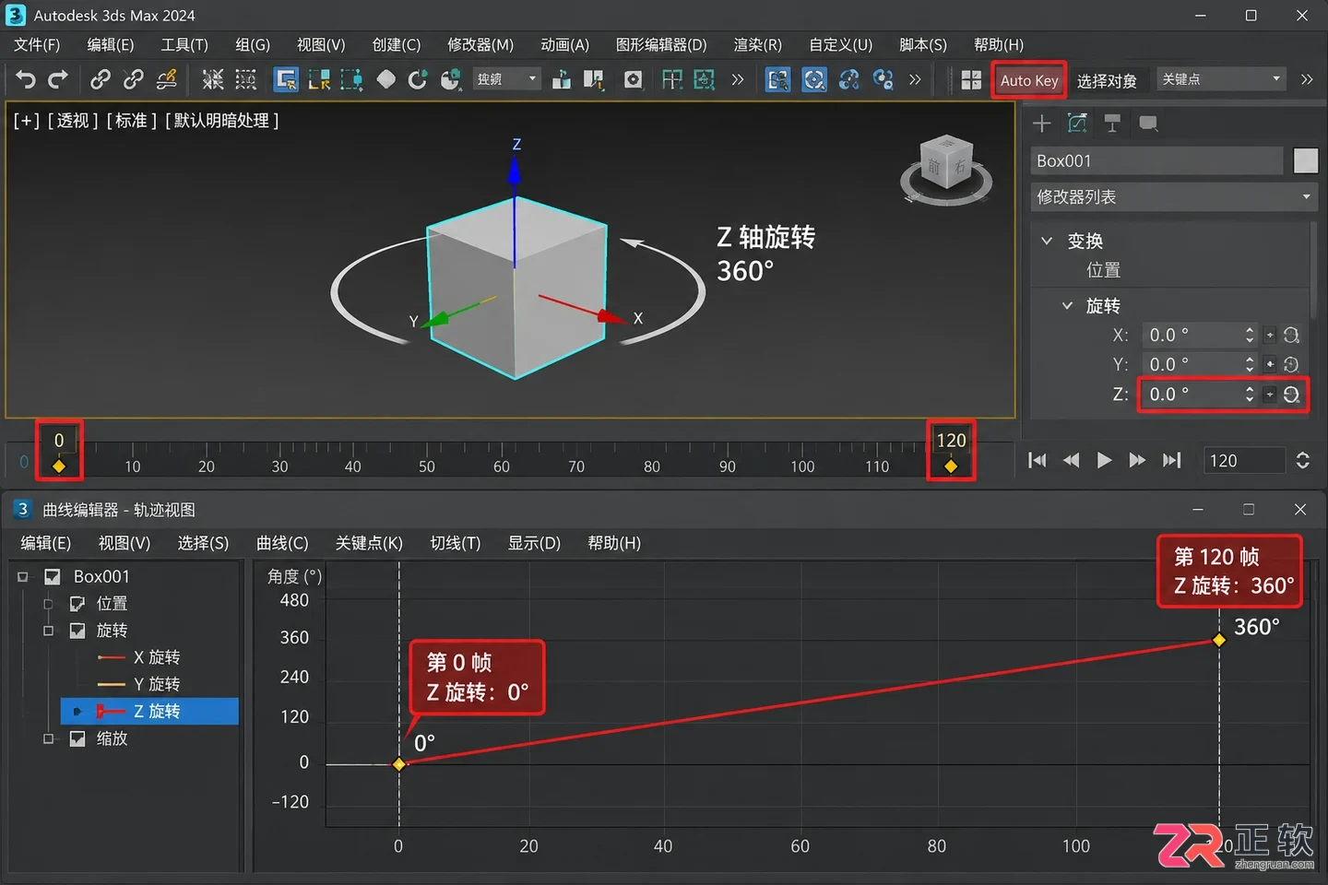Open the 切线(T) menu in curve editor

(456, 543)
